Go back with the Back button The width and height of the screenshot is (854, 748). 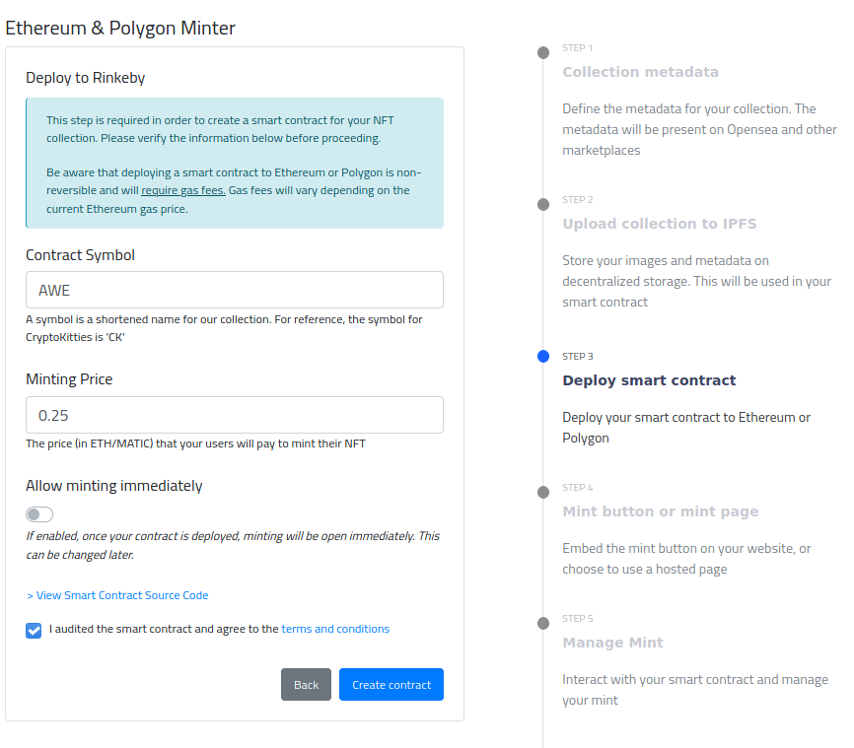pyautogui.click(x=306, y=684)
